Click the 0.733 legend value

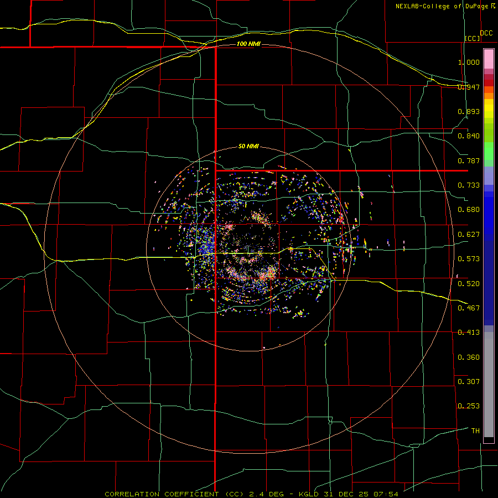pos(469,185)
